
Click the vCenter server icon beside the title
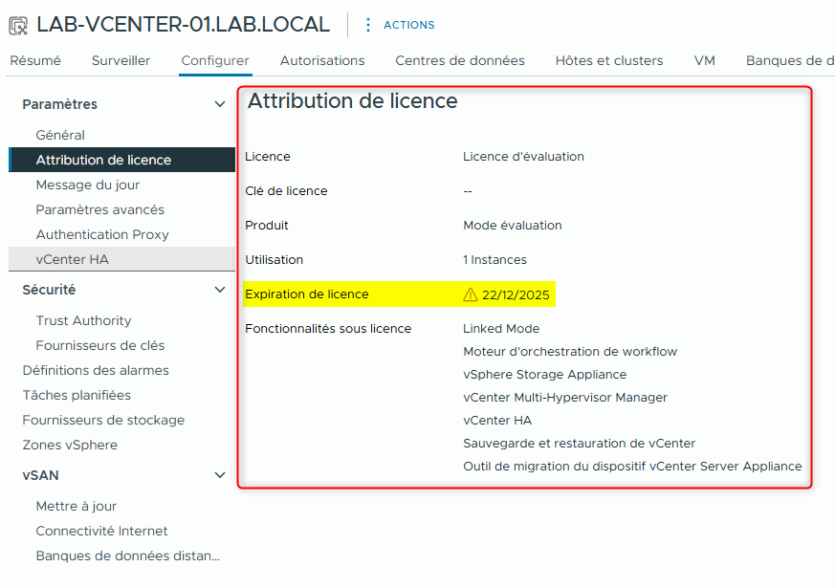click(16, 24)
